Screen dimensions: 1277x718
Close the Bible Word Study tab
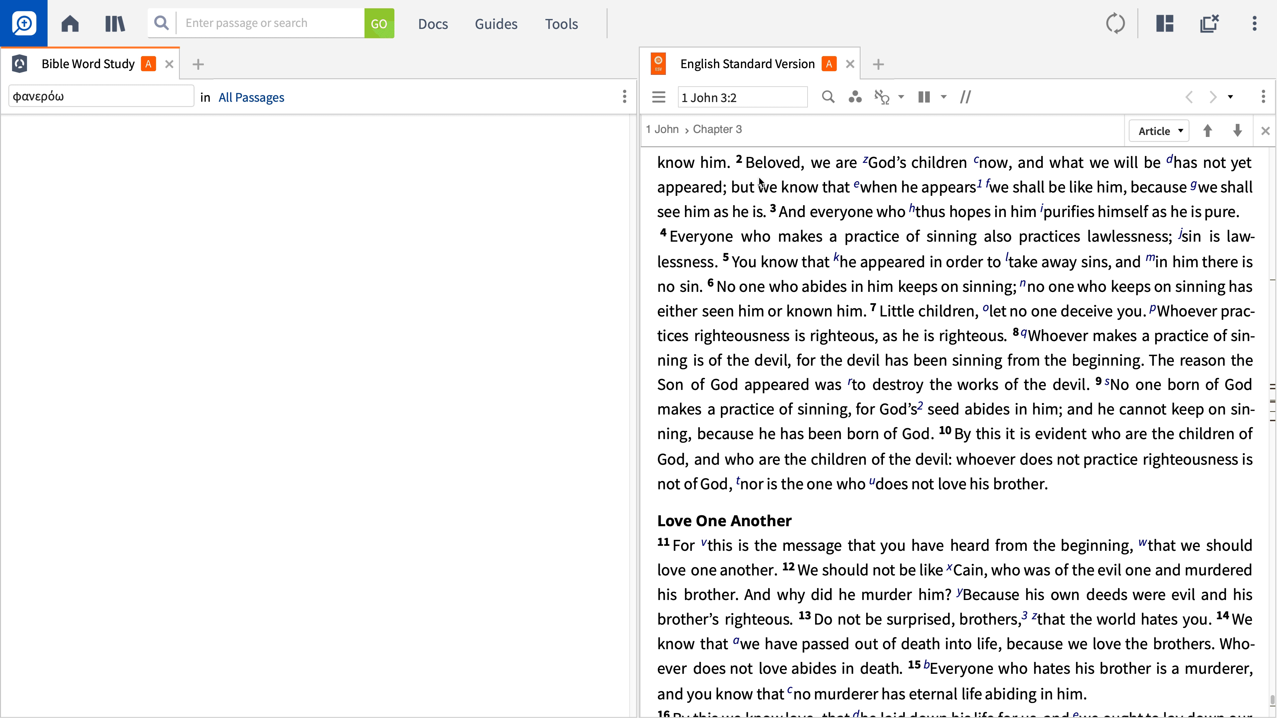pos(169,64)
